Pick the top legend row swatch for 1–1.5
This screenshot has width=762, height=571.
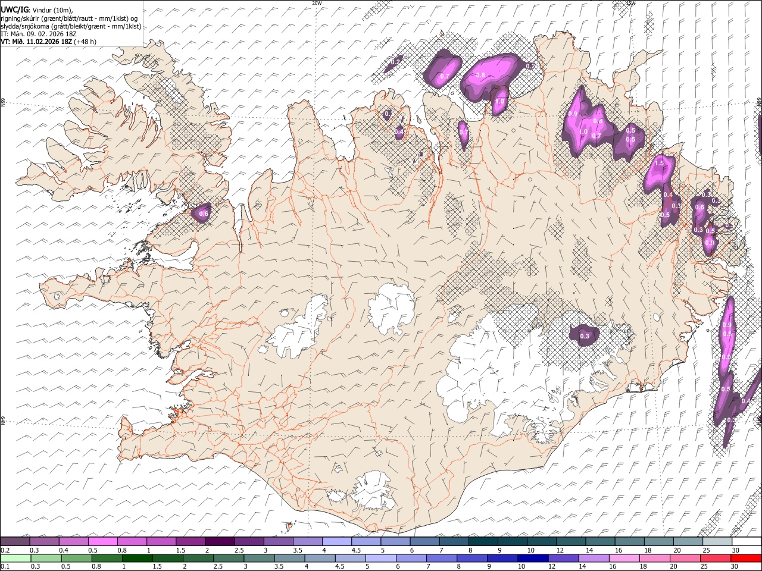(161, 541)
